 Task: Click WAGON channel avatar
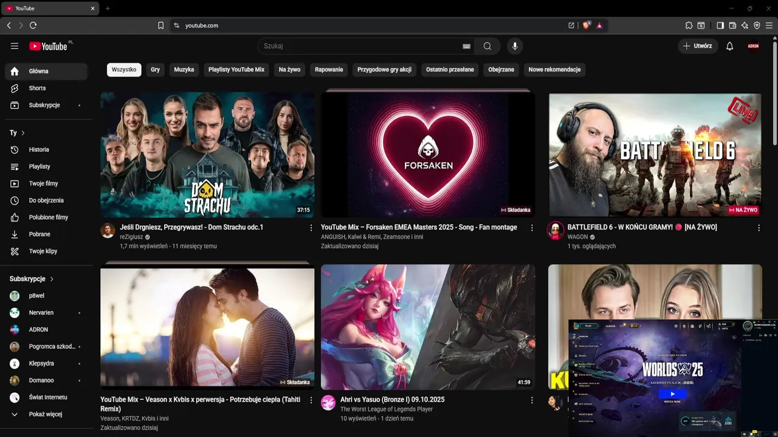(x=556, y=230)
